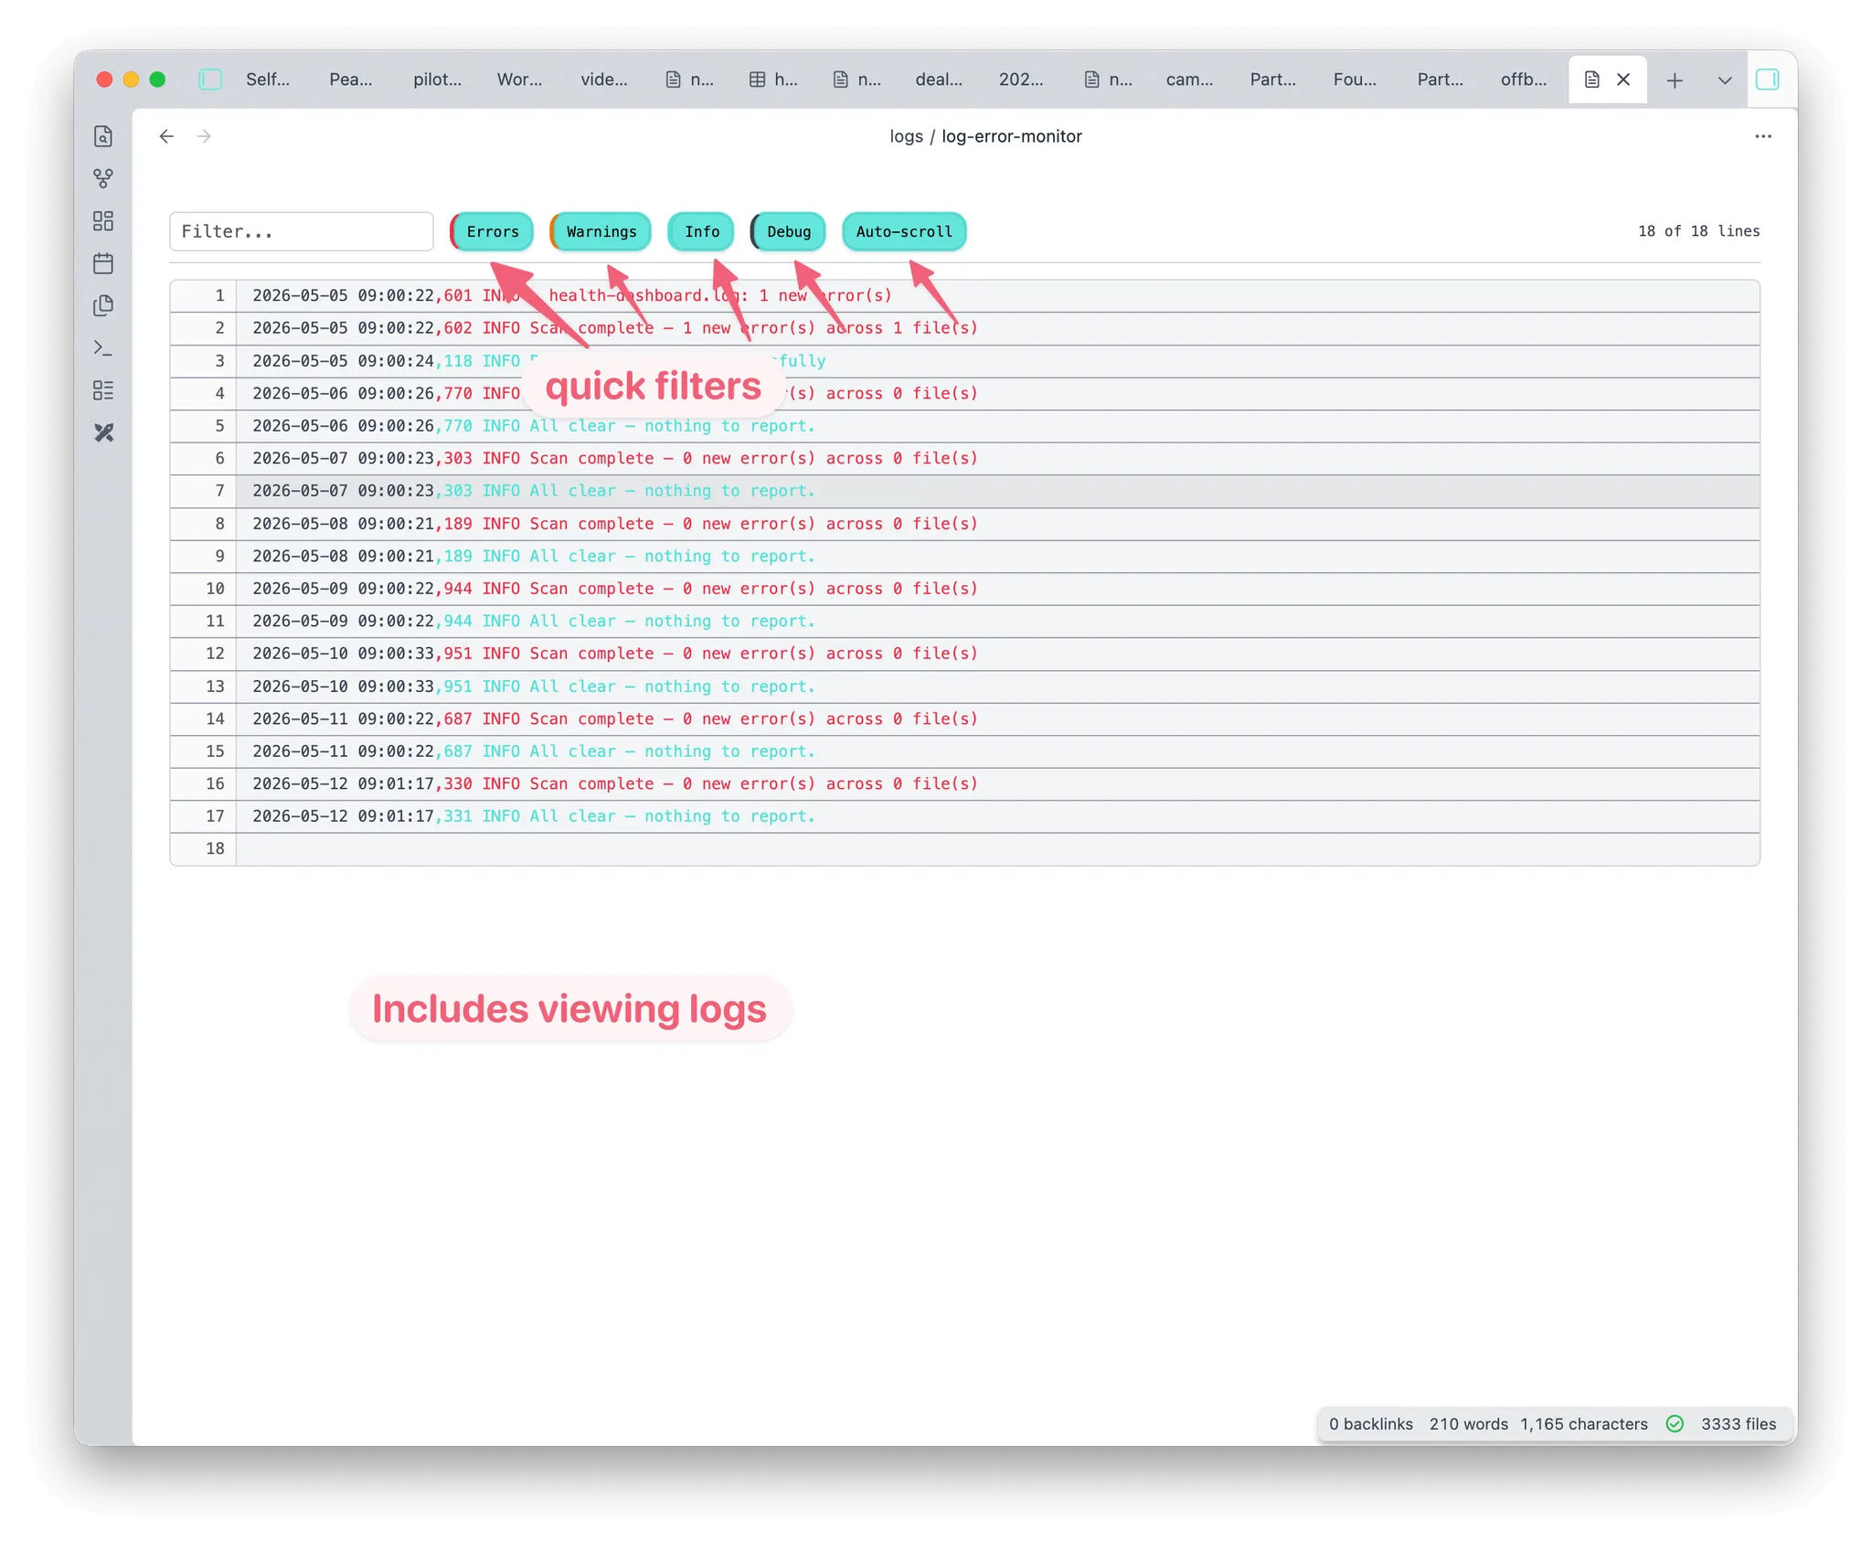Select log line 10 dated 2026-05-09
The height and width of the screenshot is (1544, 1872).
964,589
